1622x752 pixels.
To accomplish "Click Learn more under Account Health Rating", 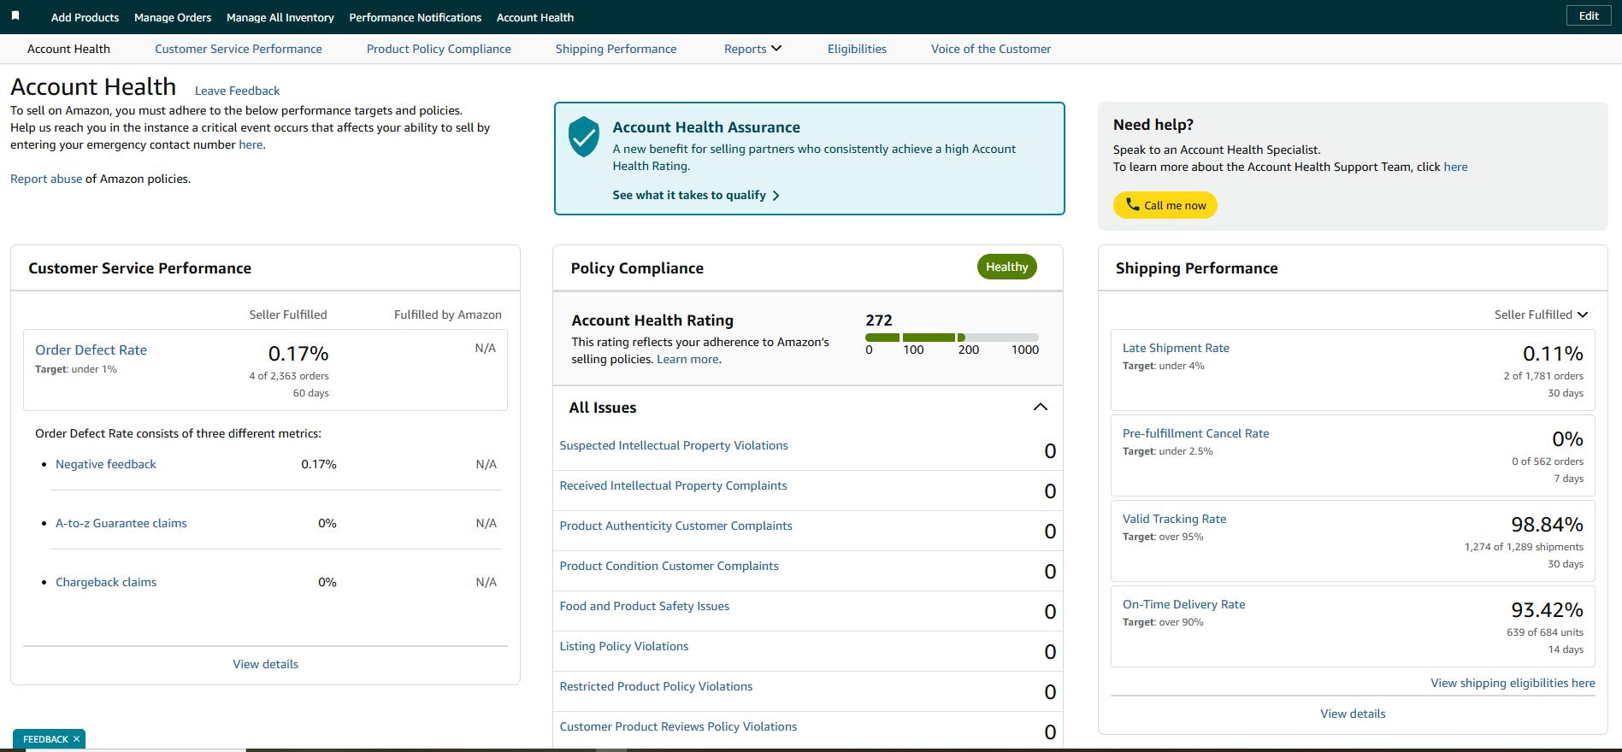I will (687, 359).
